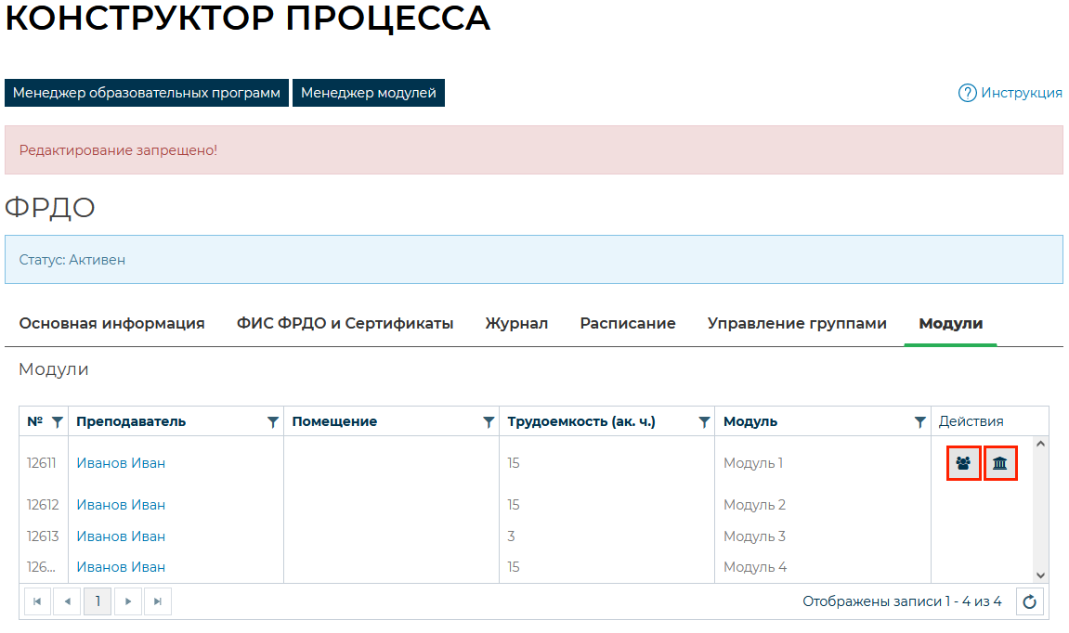Go to the previous page arrow
Screen dimensions: 1069x633
pos(67,602)
